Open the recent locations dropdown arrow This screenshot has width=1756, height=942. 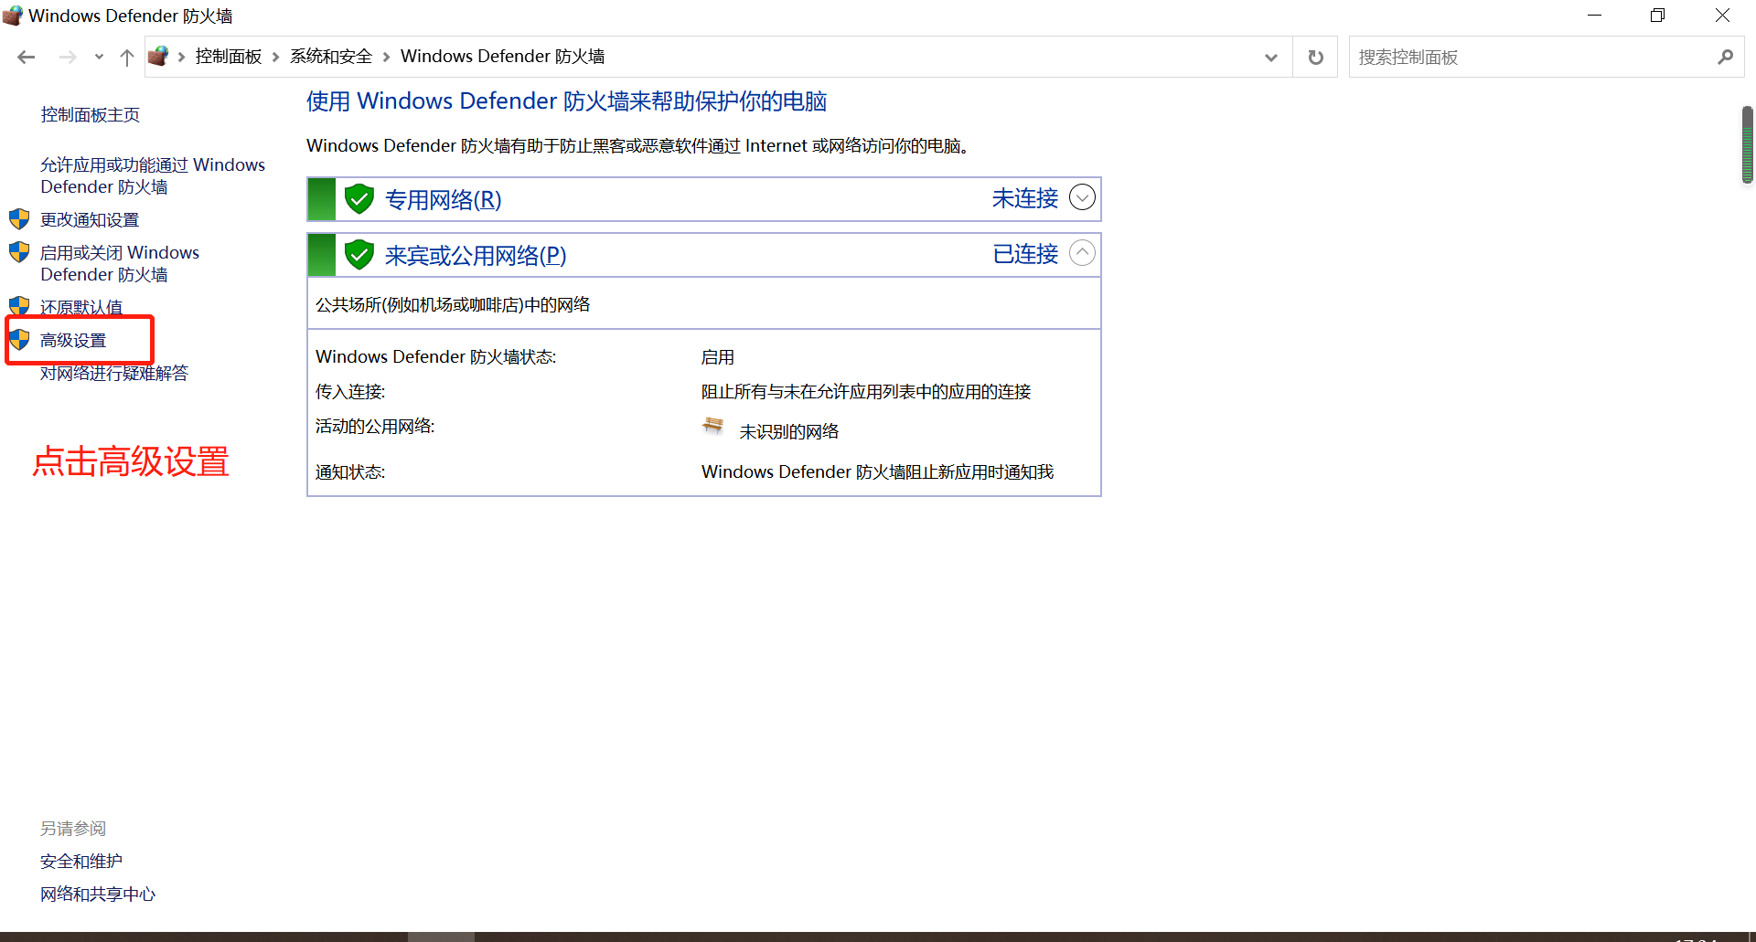click(x=99, y=58)
